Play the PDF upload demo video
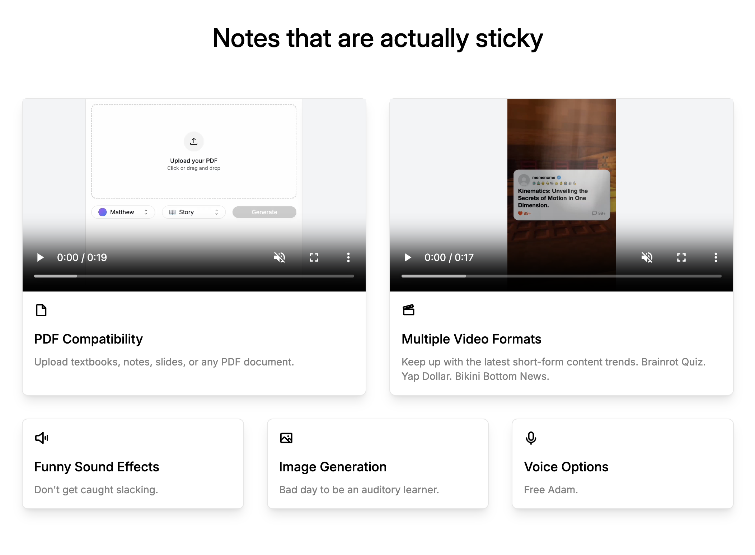This screenshot has height=555, width=755. 40,257
